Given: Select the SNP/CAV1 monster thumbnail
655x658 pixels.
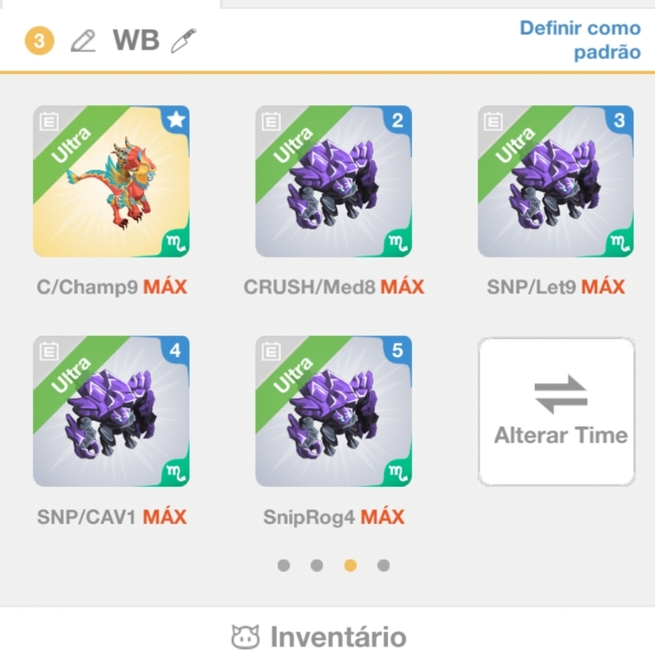Looking at the screenshot, I should tap(111, 411).
